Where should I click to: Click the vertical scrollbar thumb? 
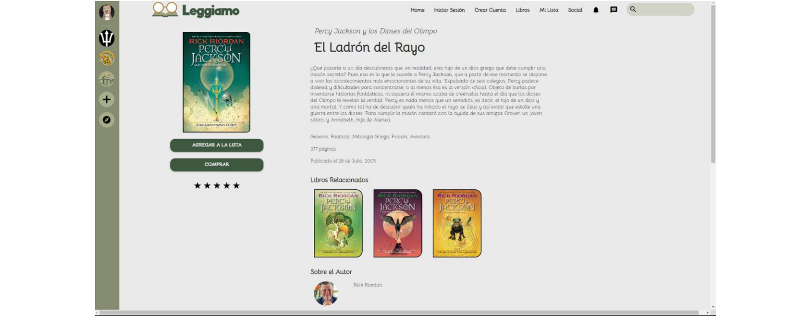pyautogui.click(x=713, y=84)
